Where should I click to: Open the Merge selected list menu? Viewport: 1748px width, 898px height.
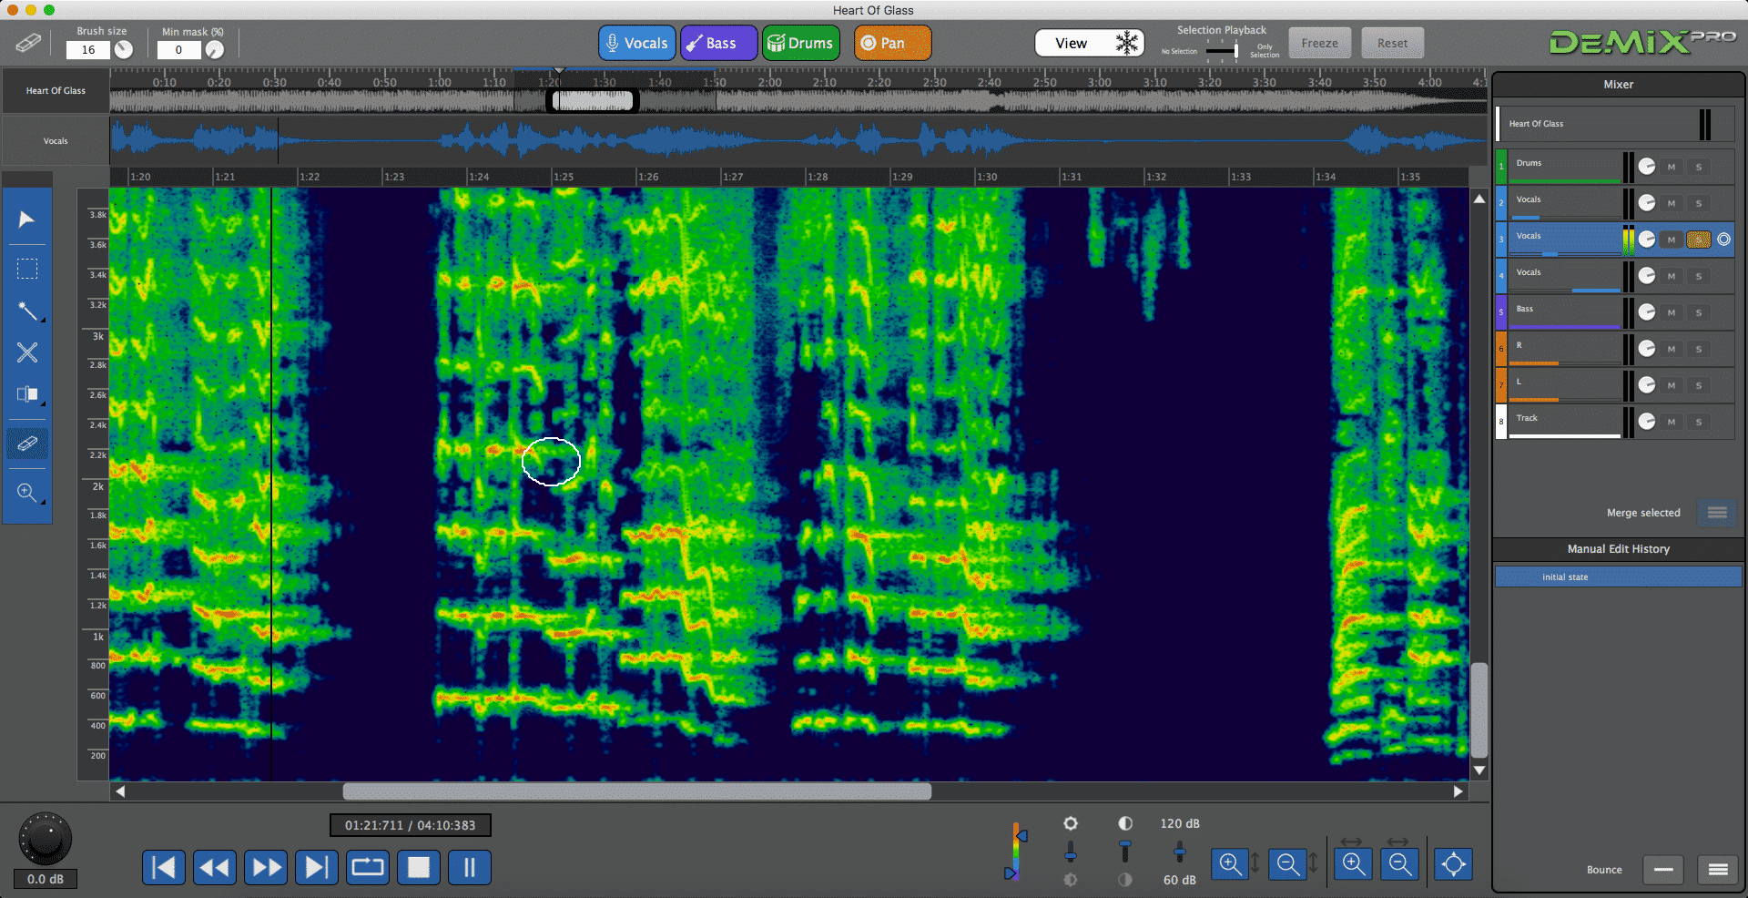[1716, 512]
